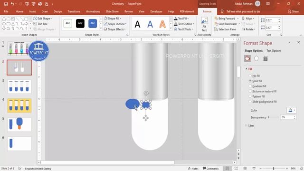Click the Transparency percentage field

pos(287,117)
